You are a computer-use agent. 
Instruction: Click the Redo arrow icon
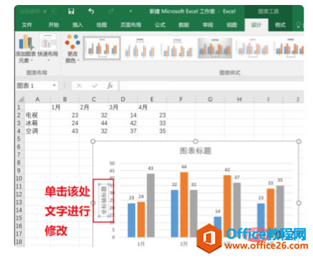111,11
